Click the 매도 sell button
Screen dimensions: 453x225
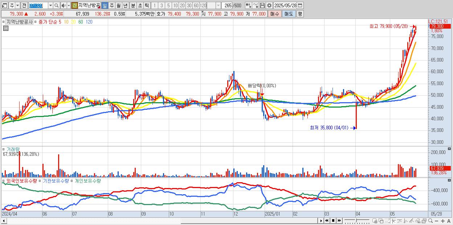[289, 14]
